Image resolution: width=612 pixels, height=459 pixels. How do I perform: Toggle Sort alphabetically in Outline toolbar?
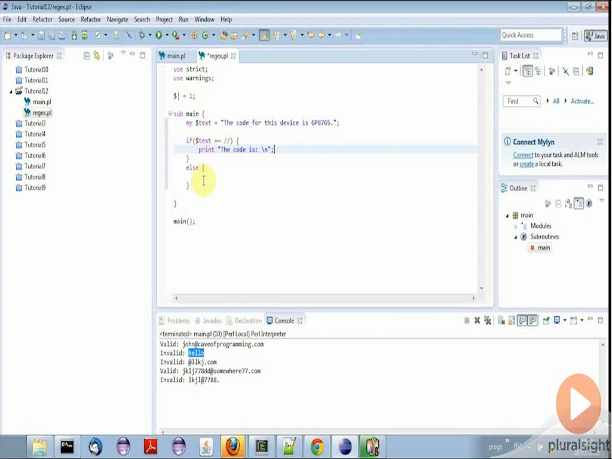click(x=569, y=203)
